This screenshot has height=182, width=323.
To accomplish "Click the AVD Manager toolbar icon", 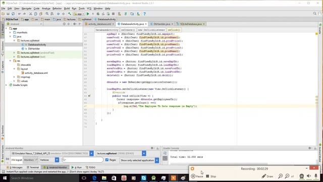I will pos(132,14).
